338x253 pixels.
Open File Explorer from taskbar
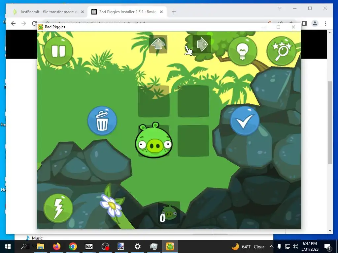click(40, 246)
